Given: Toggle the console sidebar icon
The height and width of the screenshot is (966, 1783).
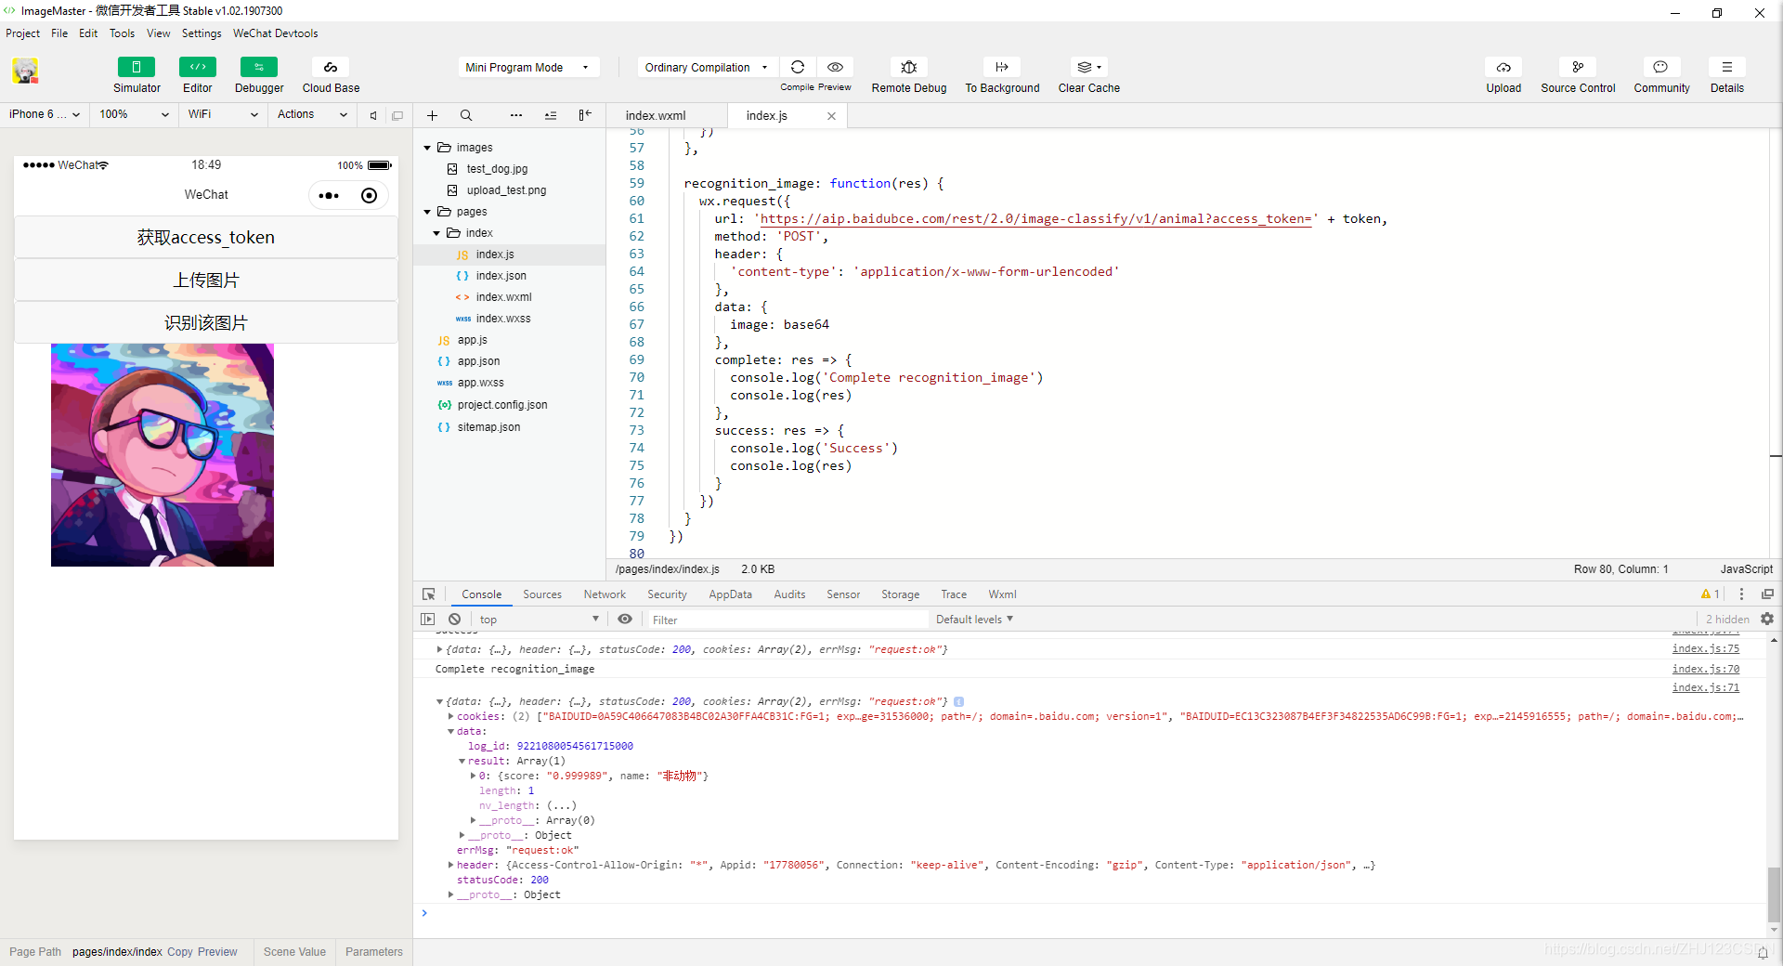Looking at the screenshot, I should pyautogui.click(x=427, y=620).
